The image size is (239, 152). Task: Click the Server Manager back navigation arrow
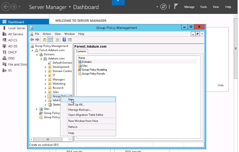6,7
